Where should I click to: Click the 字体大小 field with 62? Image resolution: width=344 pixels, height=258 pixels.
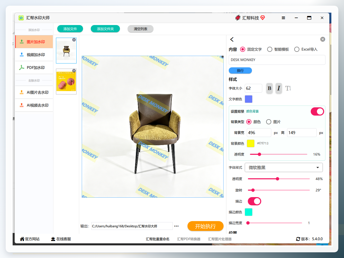(253, 88)
